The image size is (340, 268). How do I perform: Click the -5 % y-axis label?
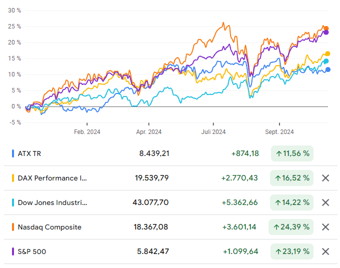[15, 122]
